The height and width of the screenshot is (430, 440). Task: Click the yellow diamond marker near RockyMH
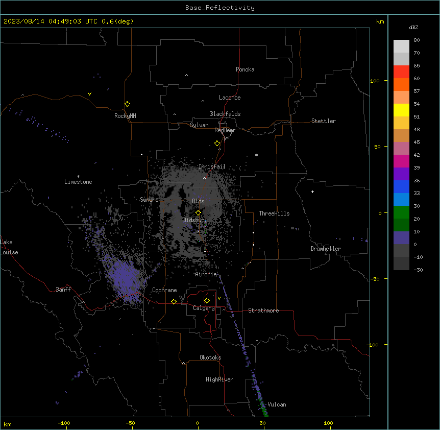tap(127, 104)
